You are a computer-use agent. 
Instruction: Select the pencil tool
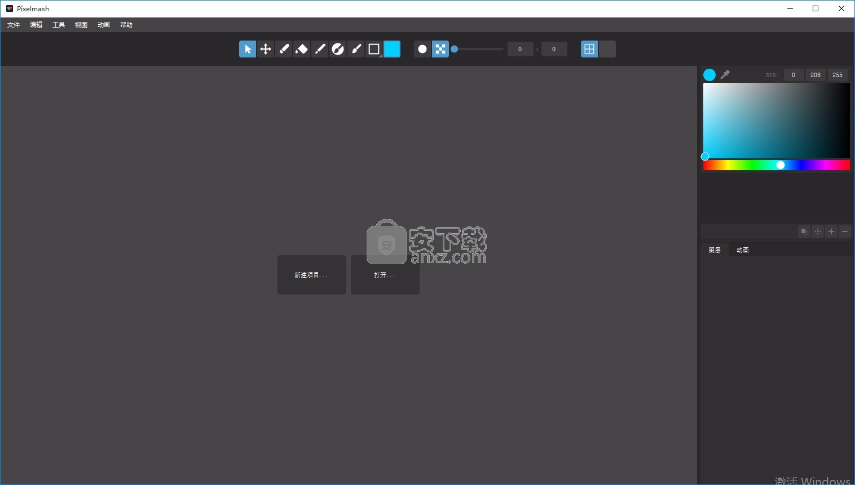click(320, 49)
